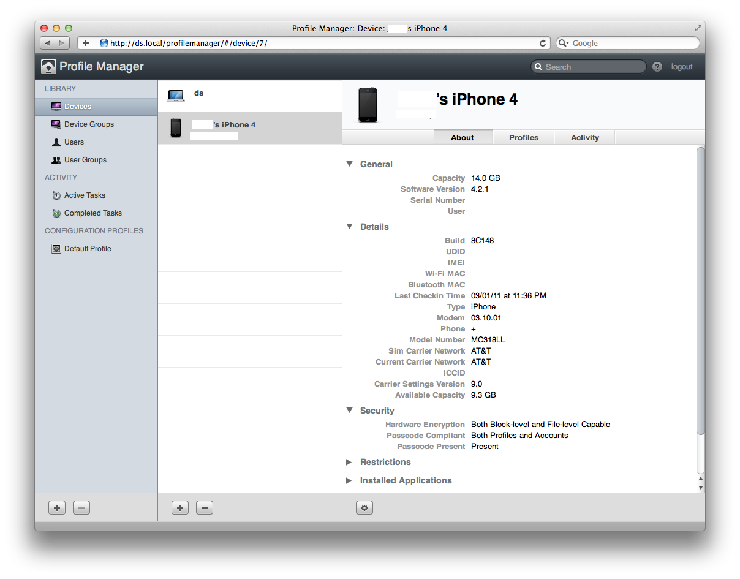Click the User Groups sidebar icon

[x=56, y=160]
